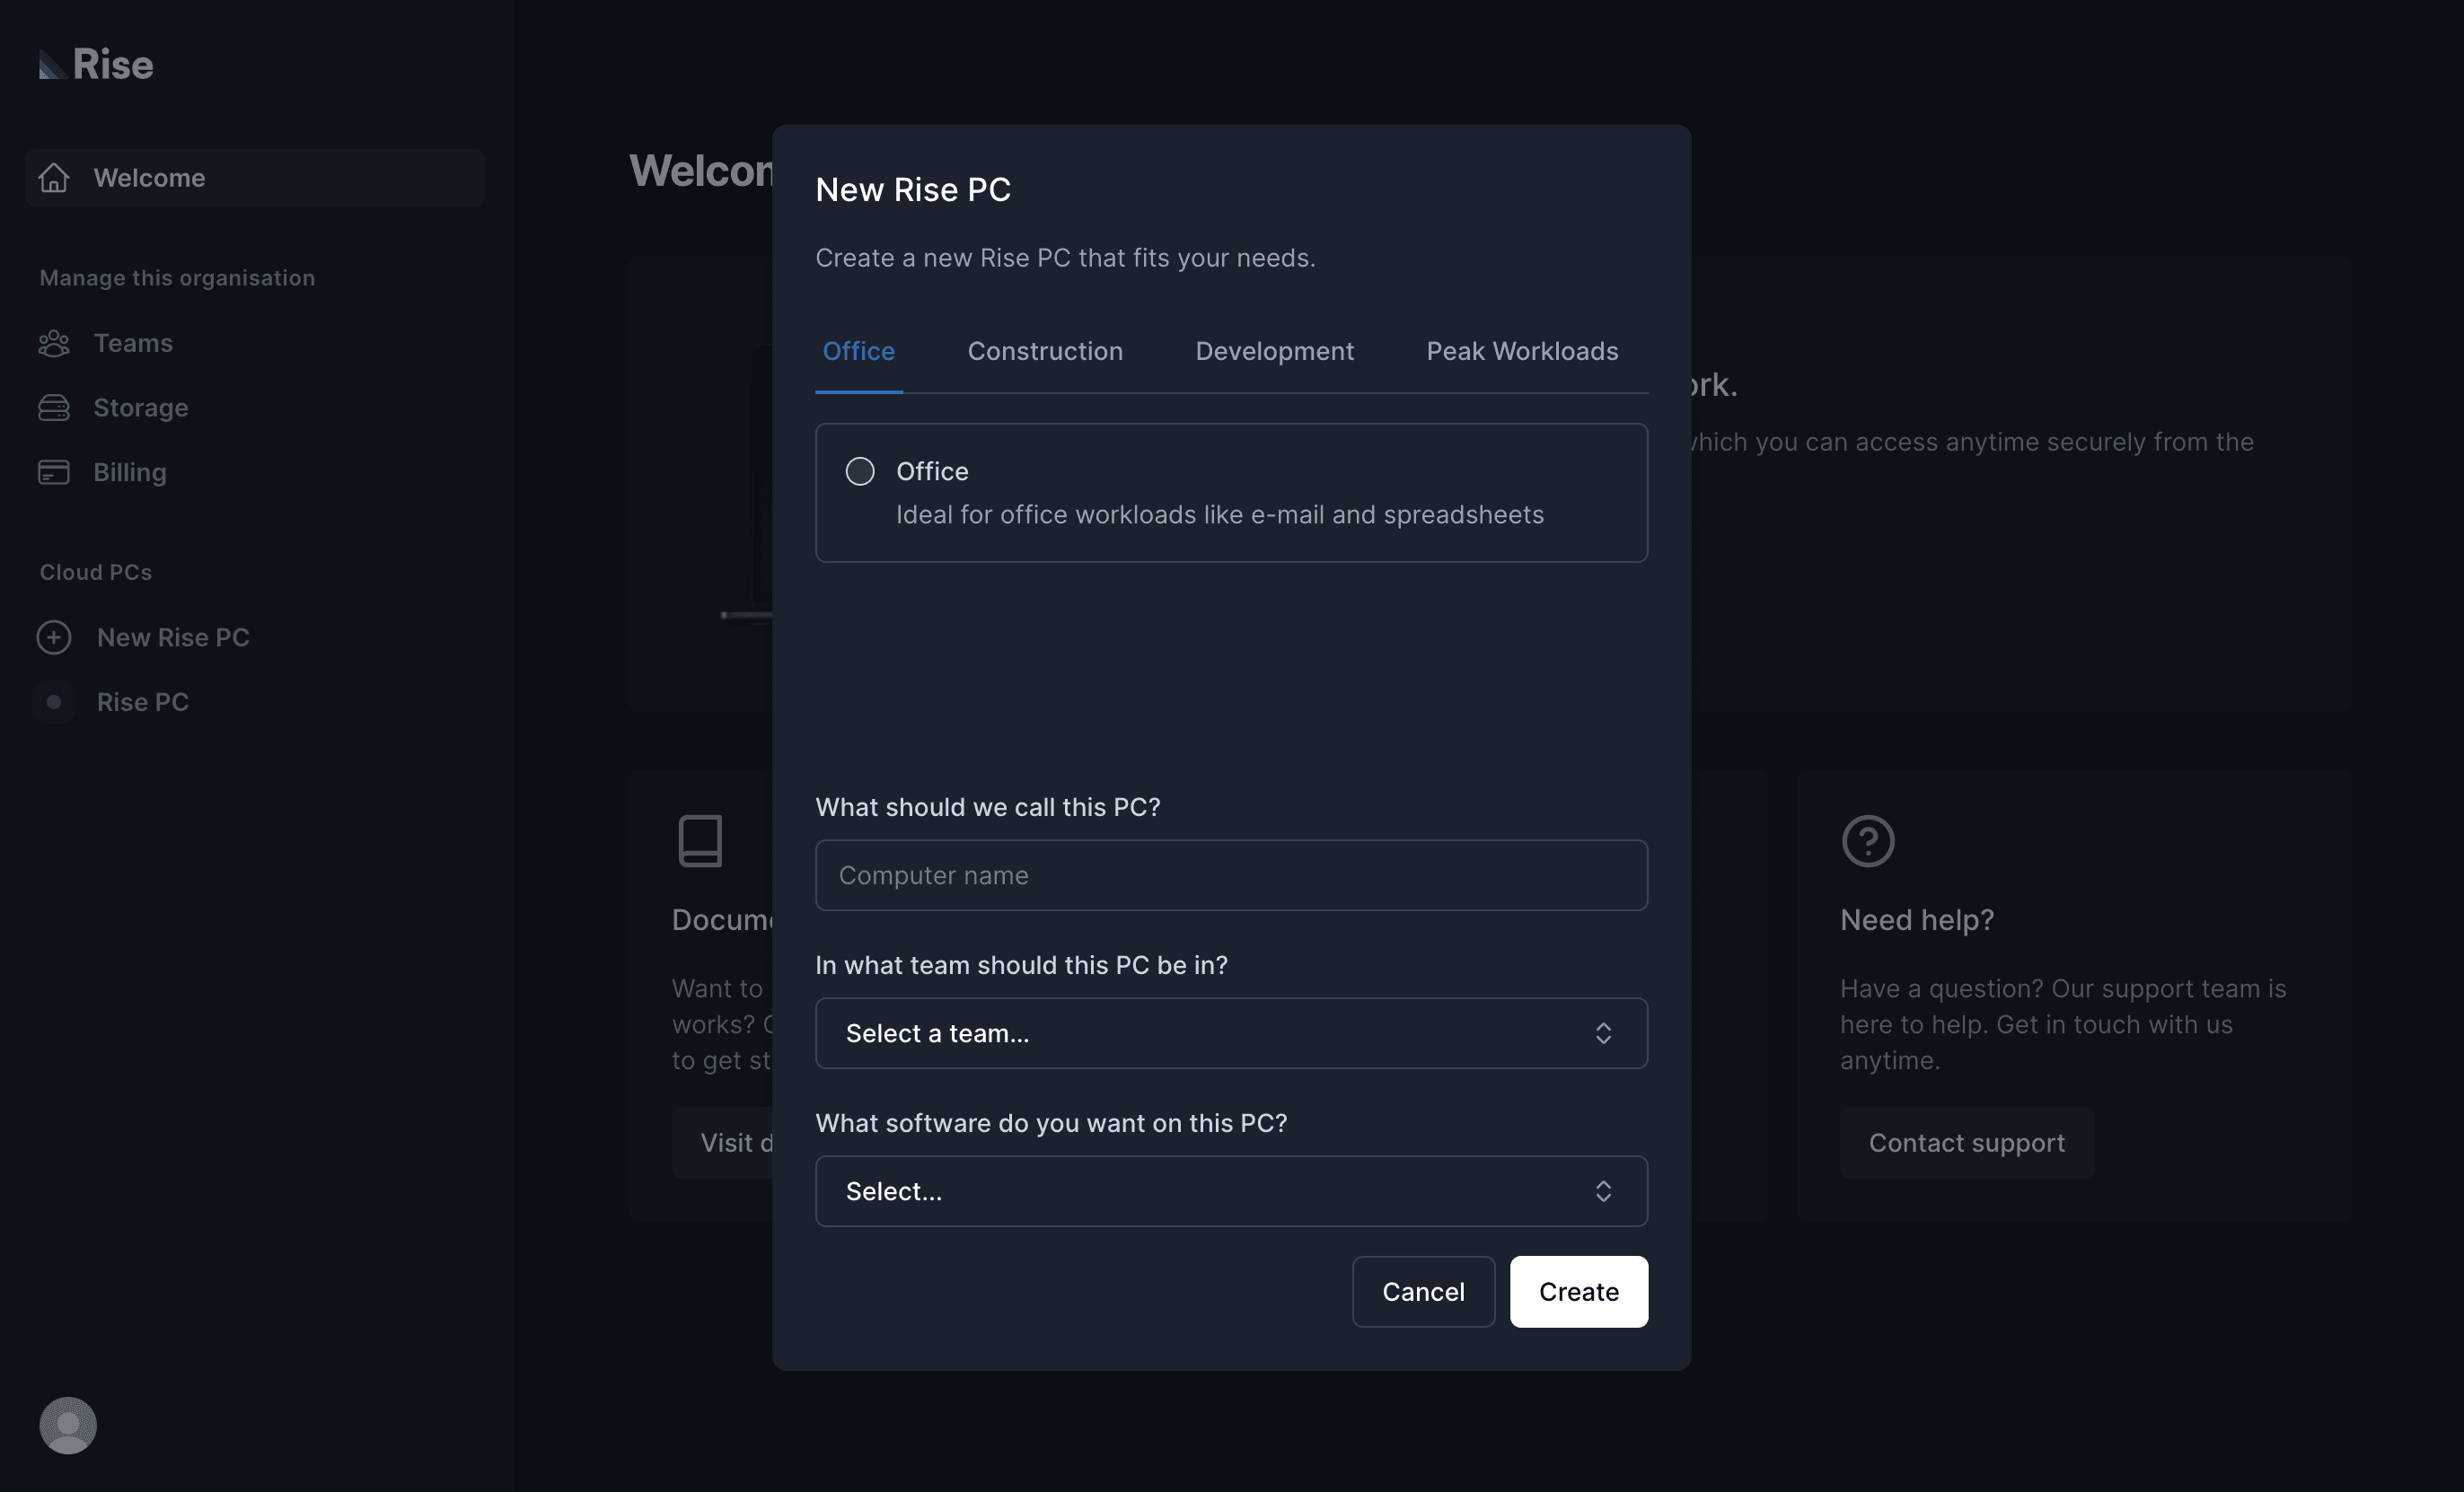The width and height of the screenshot is (2464, 1492).
Task: Open the software Select dropdown
Action: (1231, 1191)
